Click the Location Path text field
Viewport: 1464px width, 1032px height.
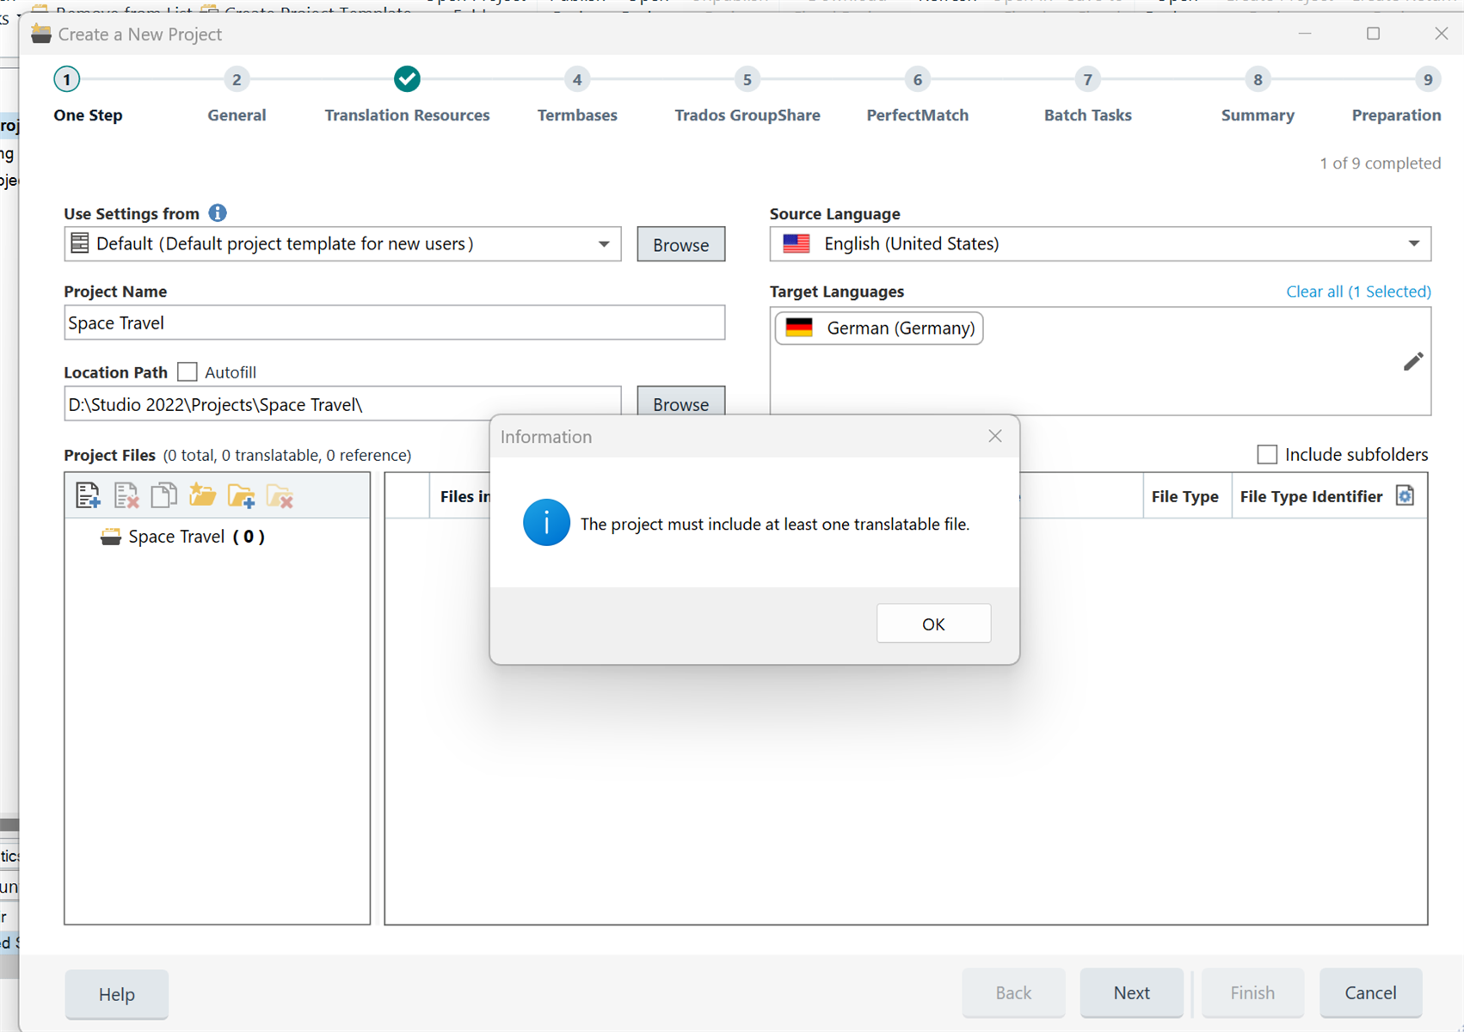pos(342,403)
